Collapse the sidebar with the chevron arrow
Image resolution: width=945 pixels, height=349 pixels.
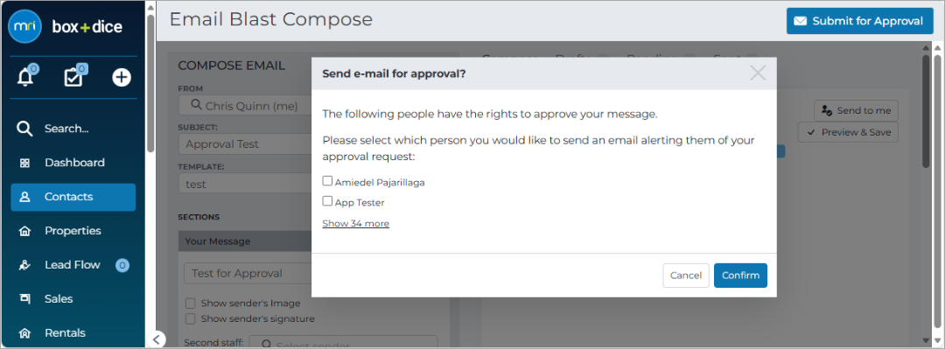[156, 339]
